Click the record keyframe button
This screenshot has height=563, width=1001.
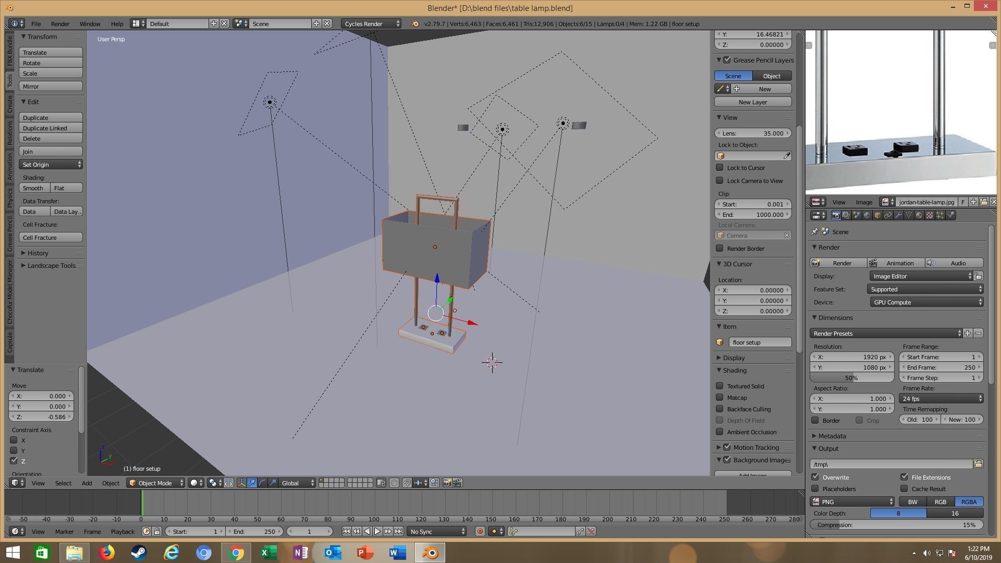tap(480, 532)
